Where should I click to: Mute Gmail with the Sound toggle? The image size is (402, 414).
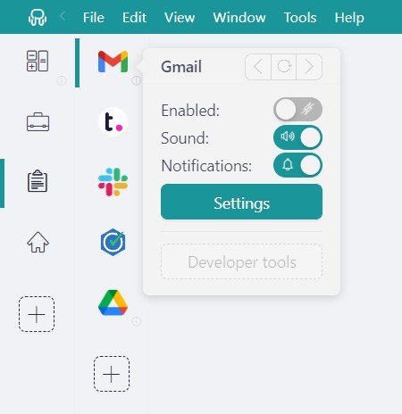pos(297,137)
